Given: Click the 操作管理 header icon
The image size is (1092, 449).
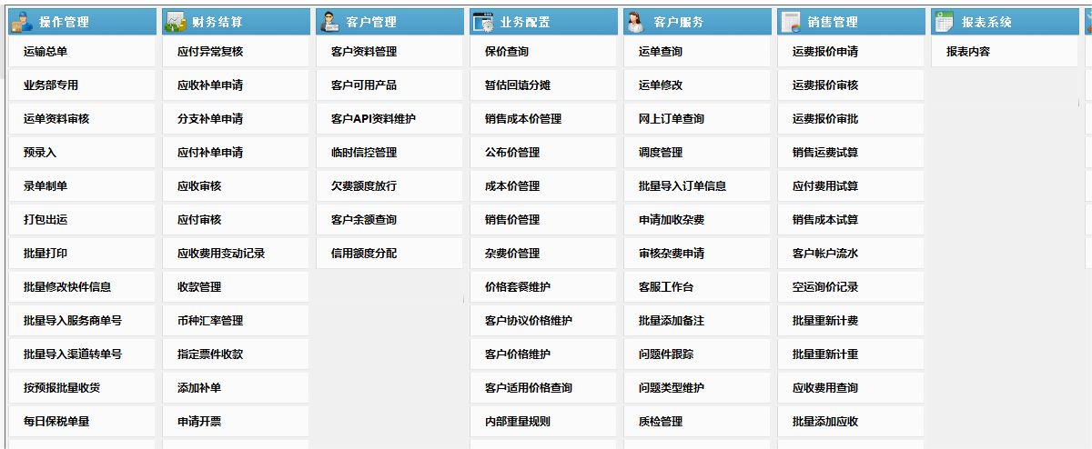Looking at the screenshot, I should click(x=22, y=22).
